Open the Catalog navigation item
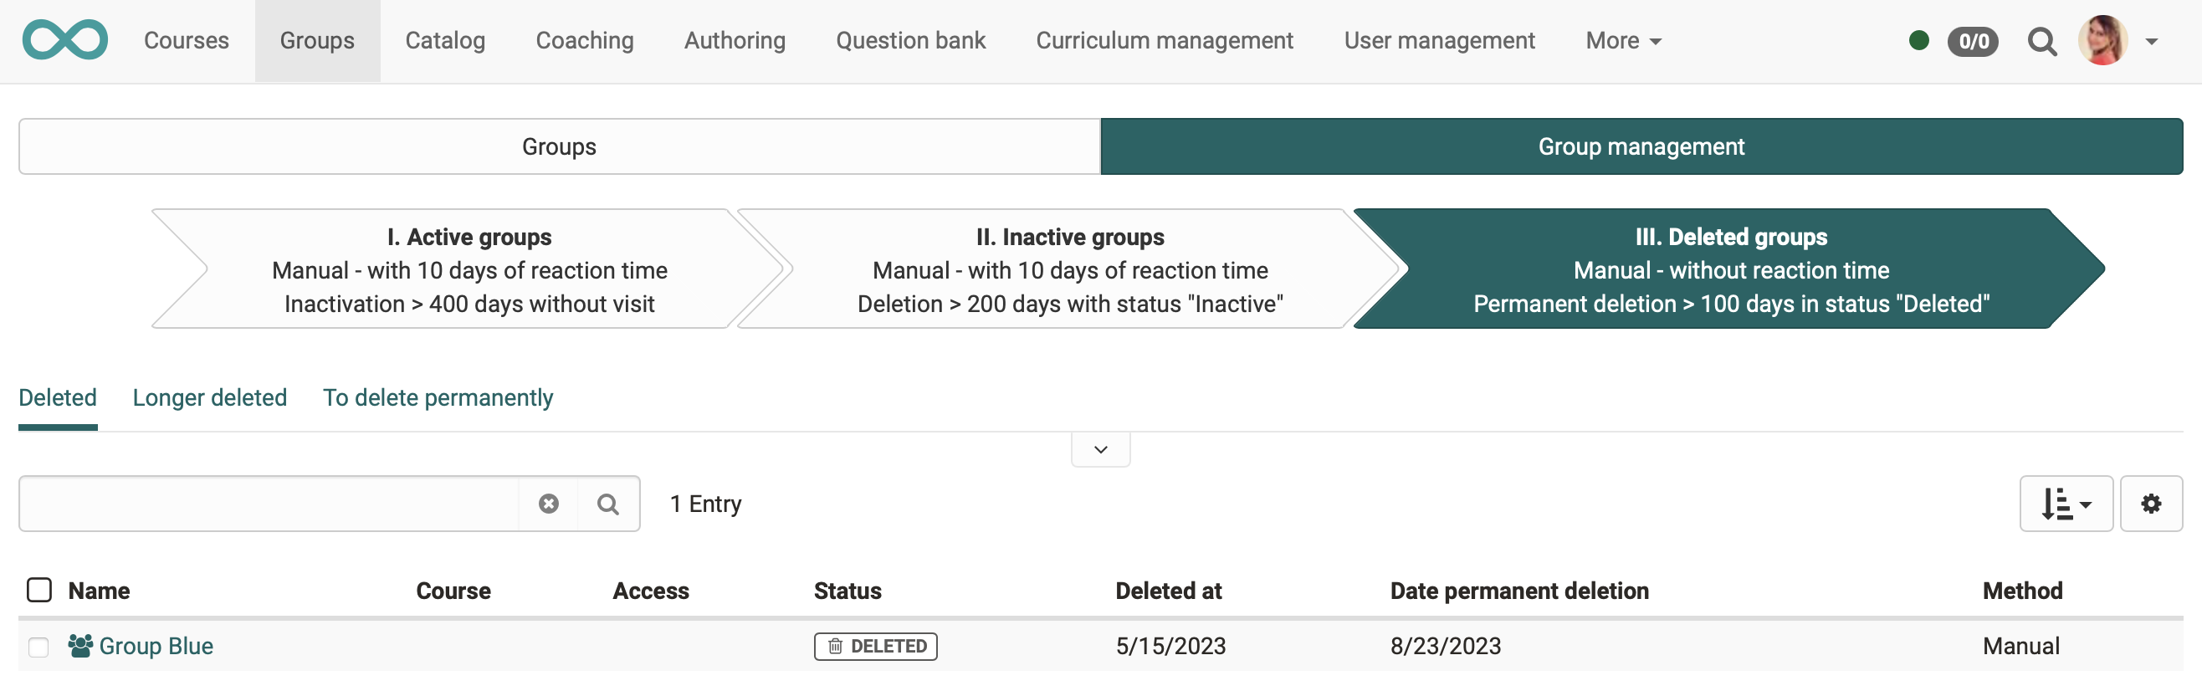This screenshot has height=691, width=2202. [x=444, y=40]
